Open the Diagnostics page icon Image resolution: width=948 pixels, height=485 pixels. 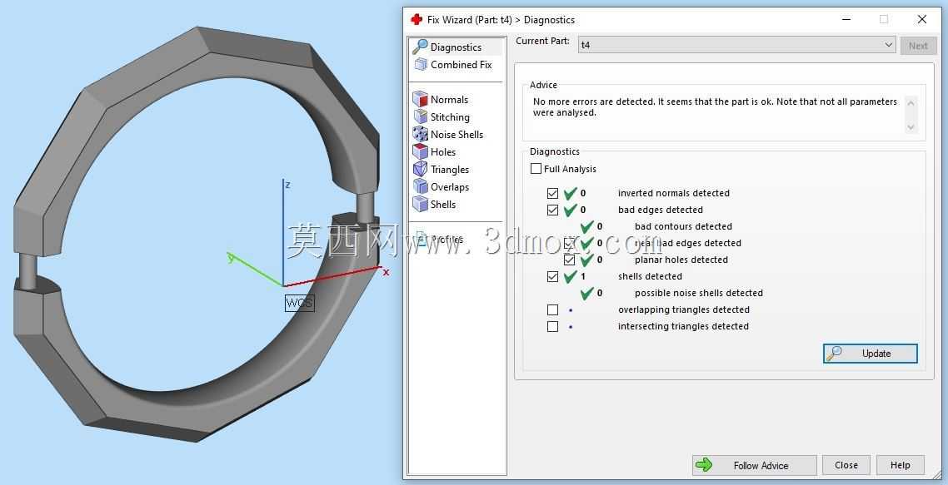[420, 47]
